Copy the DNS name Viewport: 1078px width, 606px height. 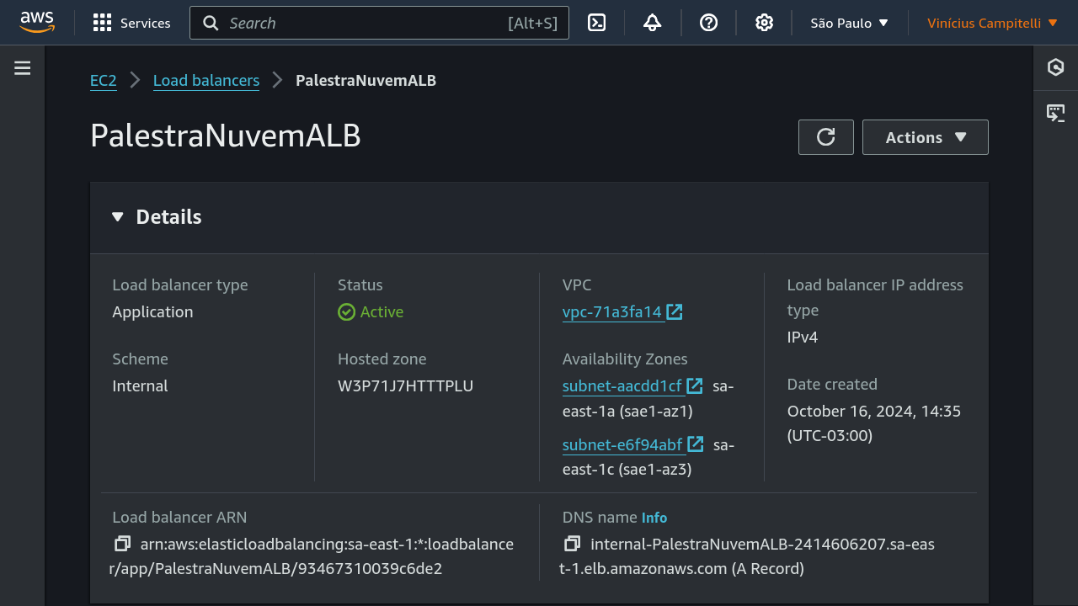point(573,544)
